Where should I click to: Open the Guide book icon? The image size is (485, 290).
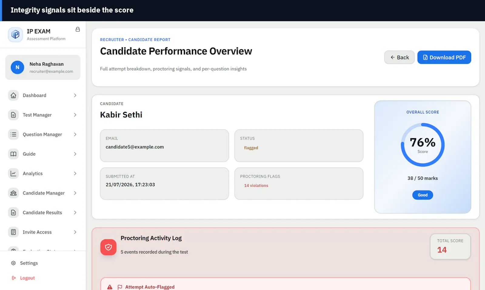click(x=13, y=154)
